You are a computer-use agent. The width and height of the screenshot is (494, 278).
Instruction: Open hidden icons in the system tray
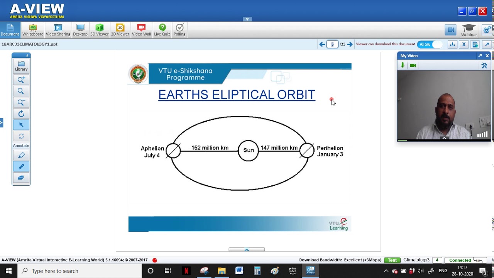pos(386,270)
